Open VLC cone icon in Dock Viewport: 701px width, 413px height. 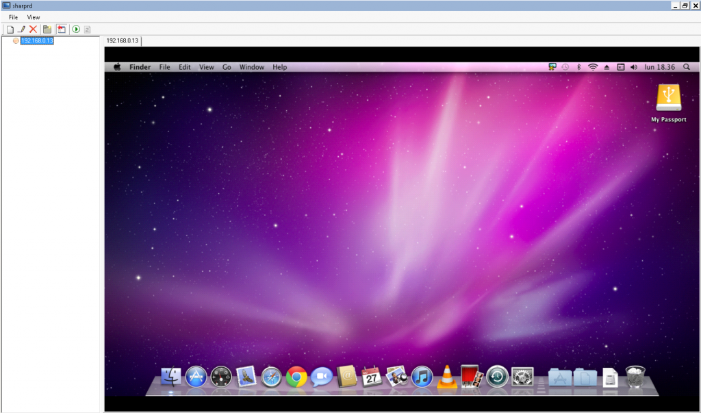tap(447, 376)
